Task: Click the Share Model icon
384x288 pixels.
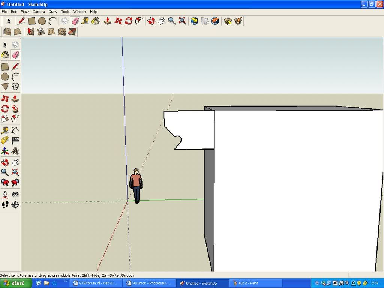Action: point(238,21)
